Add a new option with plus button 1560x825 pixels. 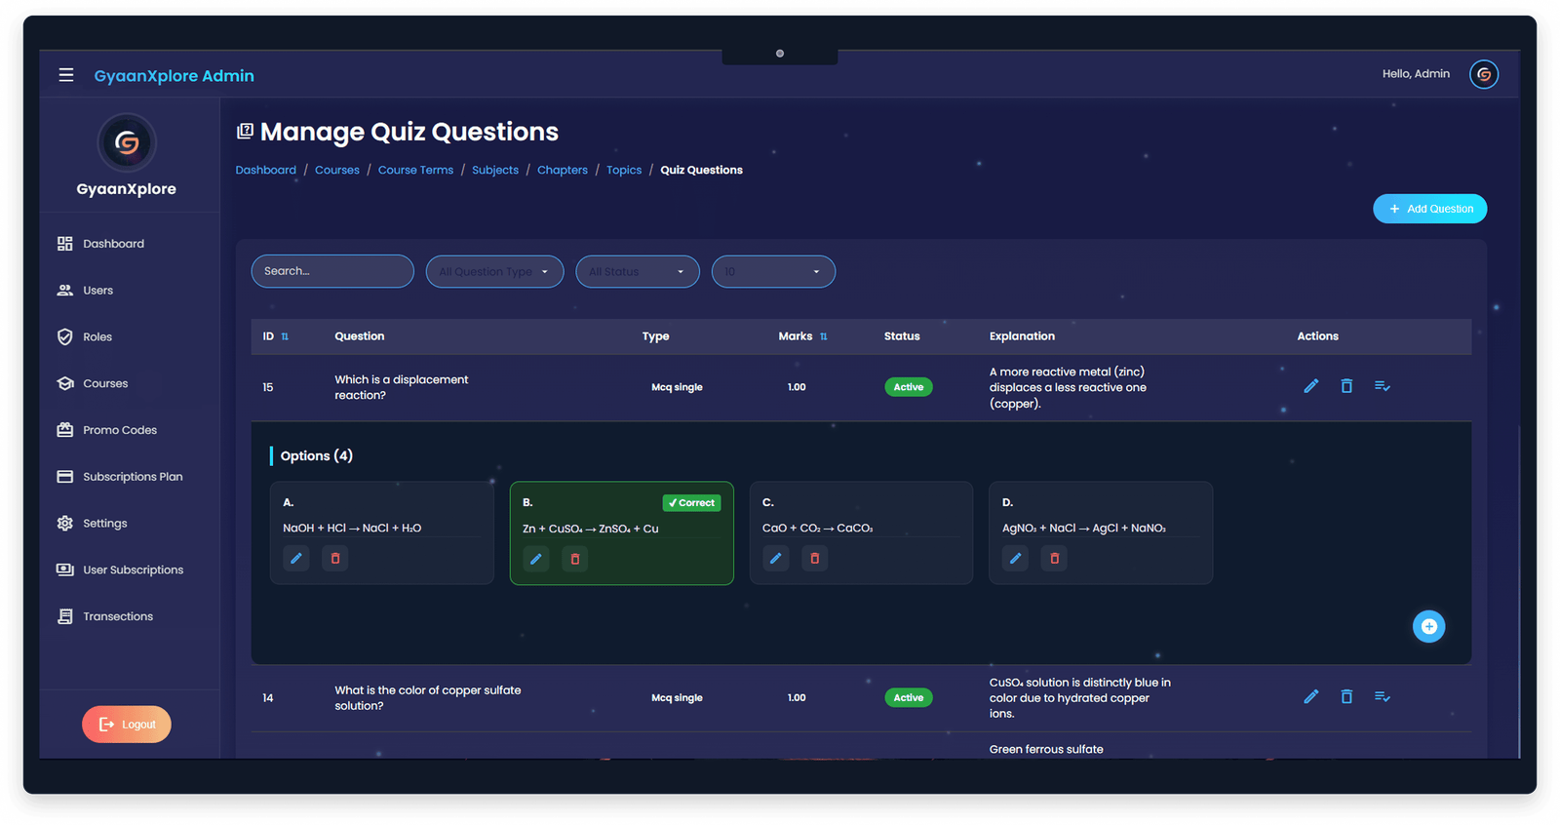click(x=1428, y=626)
